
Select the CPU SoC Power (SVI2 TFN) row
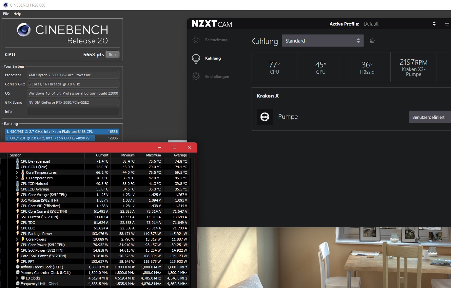coord(98,250)
